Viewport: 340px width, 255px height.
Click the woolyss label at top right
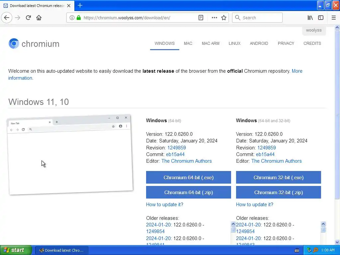[x=314, y=30]
